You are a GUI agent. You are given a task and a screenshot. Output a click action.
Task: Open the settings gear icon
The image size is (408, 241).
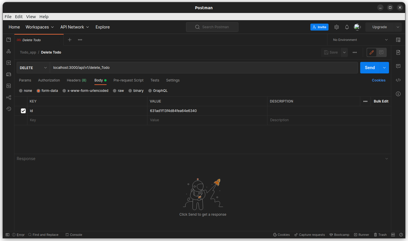click(x=337, y=27)
